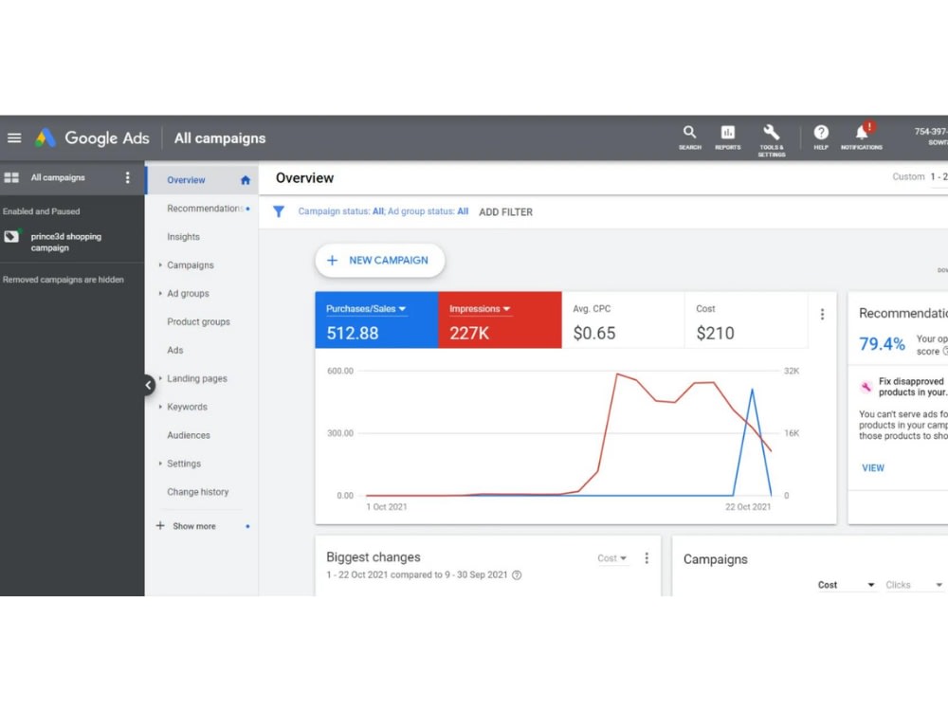Image resolution: width=948 pixels, height=711 pixels.
Task: Click the Ad group status: All filter
Action: (428, 211)
